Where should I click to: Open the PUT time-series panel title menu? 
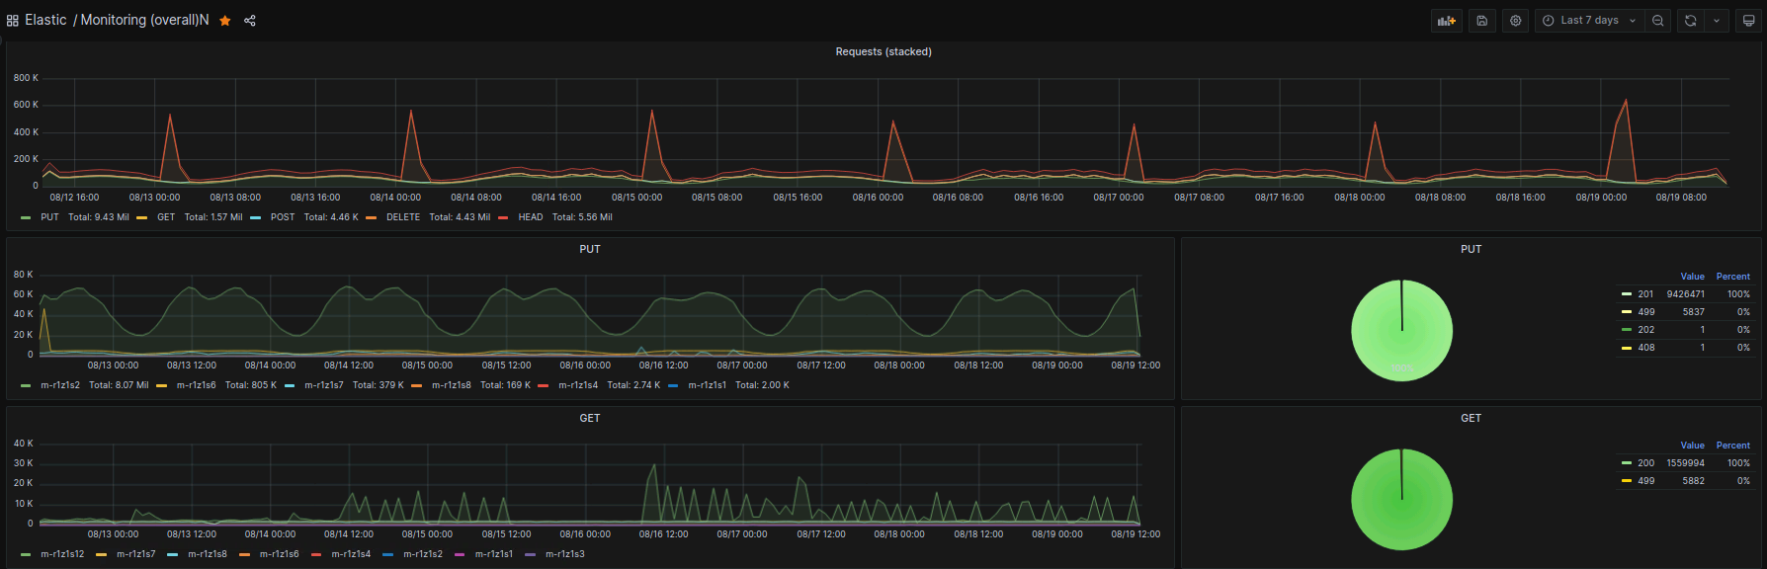coord(590,249)
